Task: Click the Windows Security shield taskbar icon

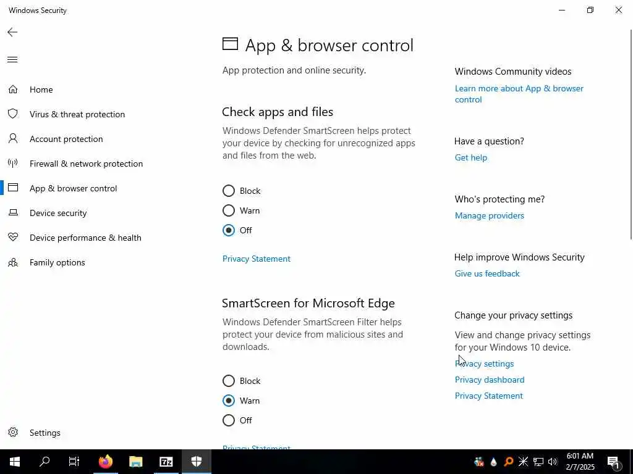Action: click(x=196, y=462)
